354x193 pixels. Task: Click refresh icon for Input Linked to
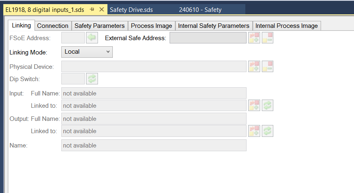coord(268,105)
